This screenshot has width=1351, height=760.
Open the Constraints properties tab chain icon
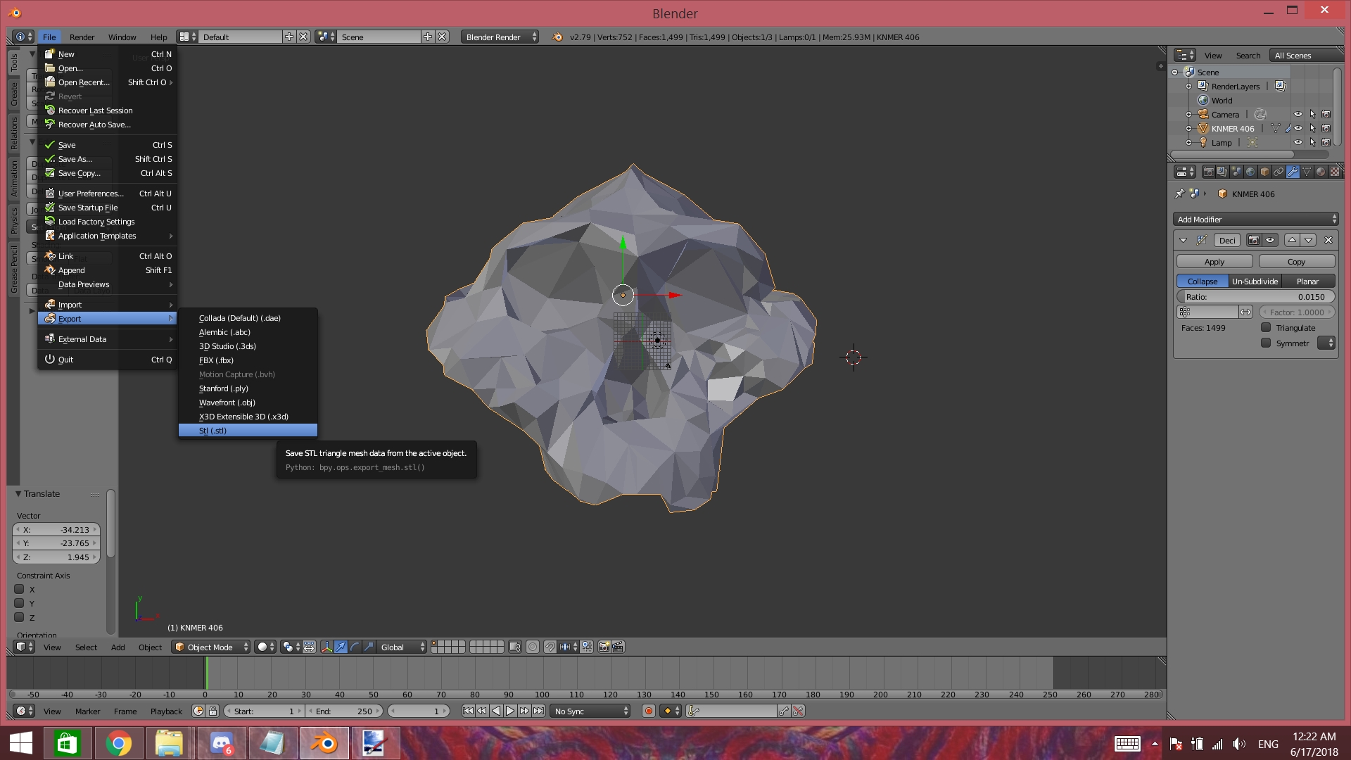click(x=1279, y=172)
